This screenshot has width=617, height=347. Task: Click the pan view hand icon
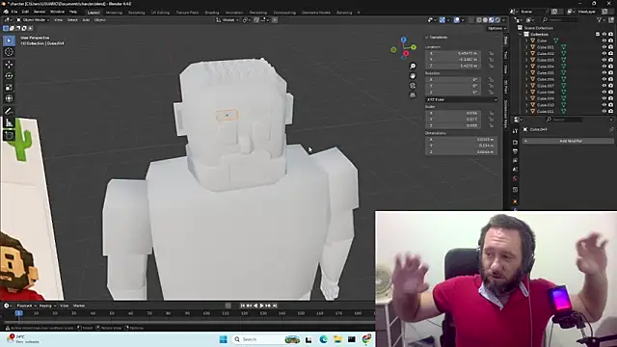413,76
